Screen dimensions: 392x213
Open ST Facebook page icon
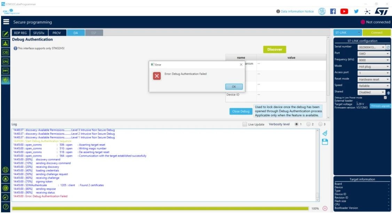[x=333, y=11]
